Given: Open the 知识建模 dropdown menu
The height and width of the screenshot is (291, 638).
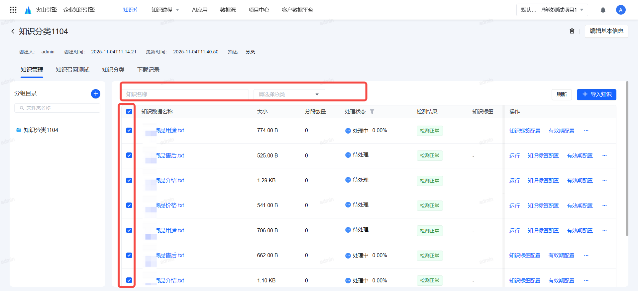Looking at the screenshot, I should click(x=165, y=10).
